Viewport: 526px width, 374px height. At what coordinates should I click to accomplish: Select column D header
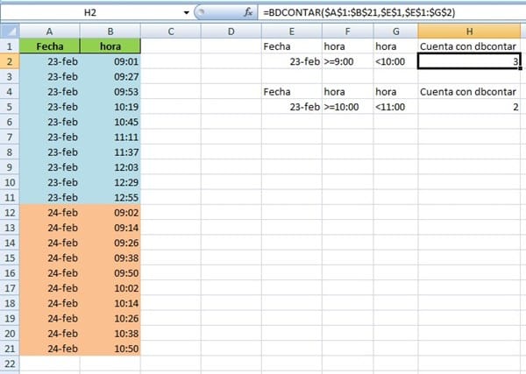pyautogui.click(x=231, y=32)
